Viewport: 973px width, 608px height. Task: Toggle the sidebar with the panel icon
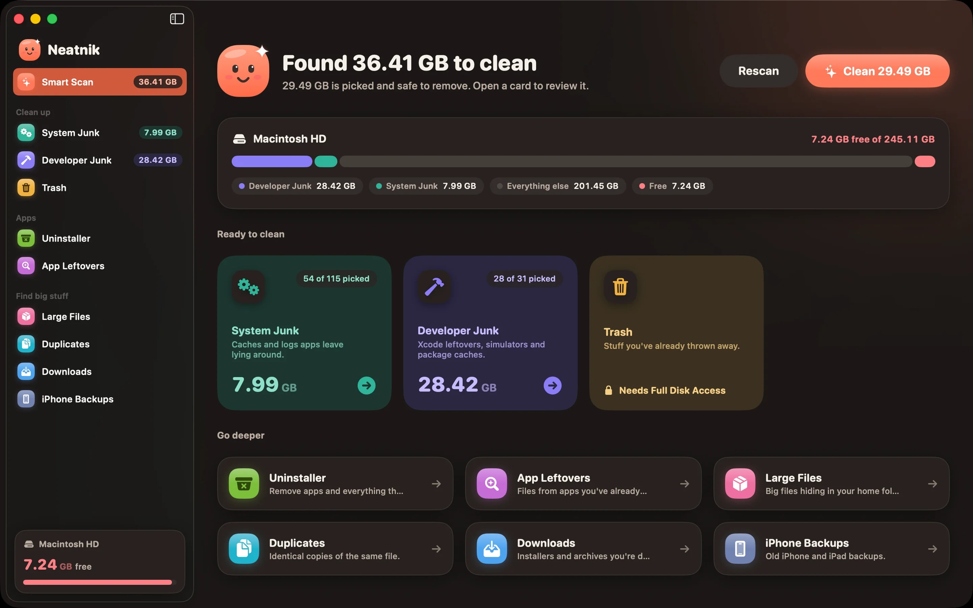tap(177, 19)
